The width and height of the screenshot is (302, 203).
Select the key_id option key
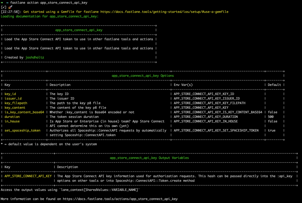click(10, 94)
